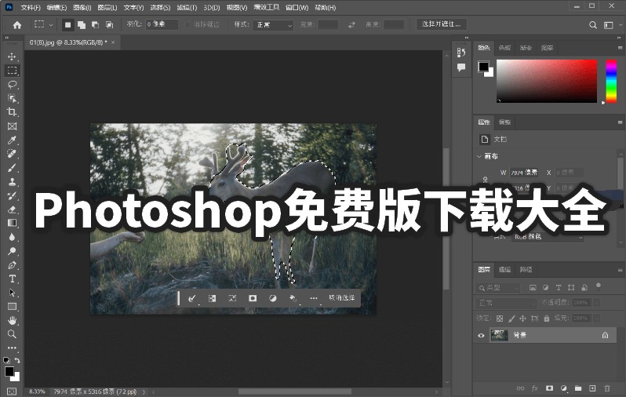
Task: Click the Properties document icon beside 文档
Action: (484, 139)
